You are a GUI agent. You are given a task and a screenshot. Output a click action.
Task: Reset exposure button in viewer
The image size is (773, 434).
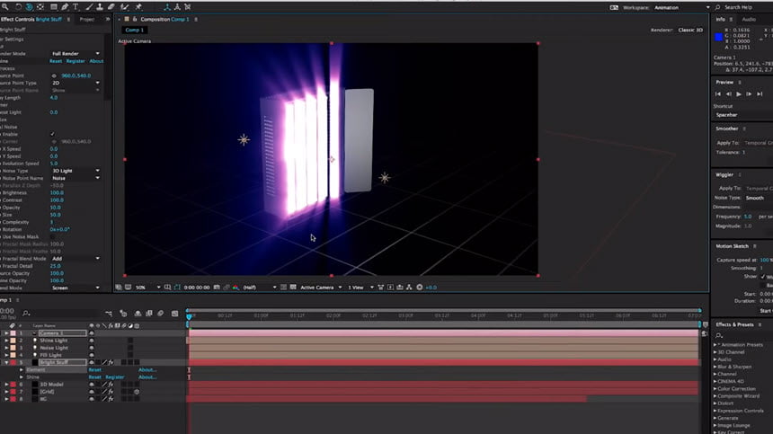pyautogui.click(x=420, y=288)
